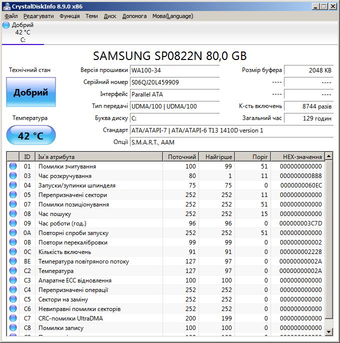Click the HEX-значення column header
The height and width of the screenshot is (343, 340).
(x=298, y=157)
